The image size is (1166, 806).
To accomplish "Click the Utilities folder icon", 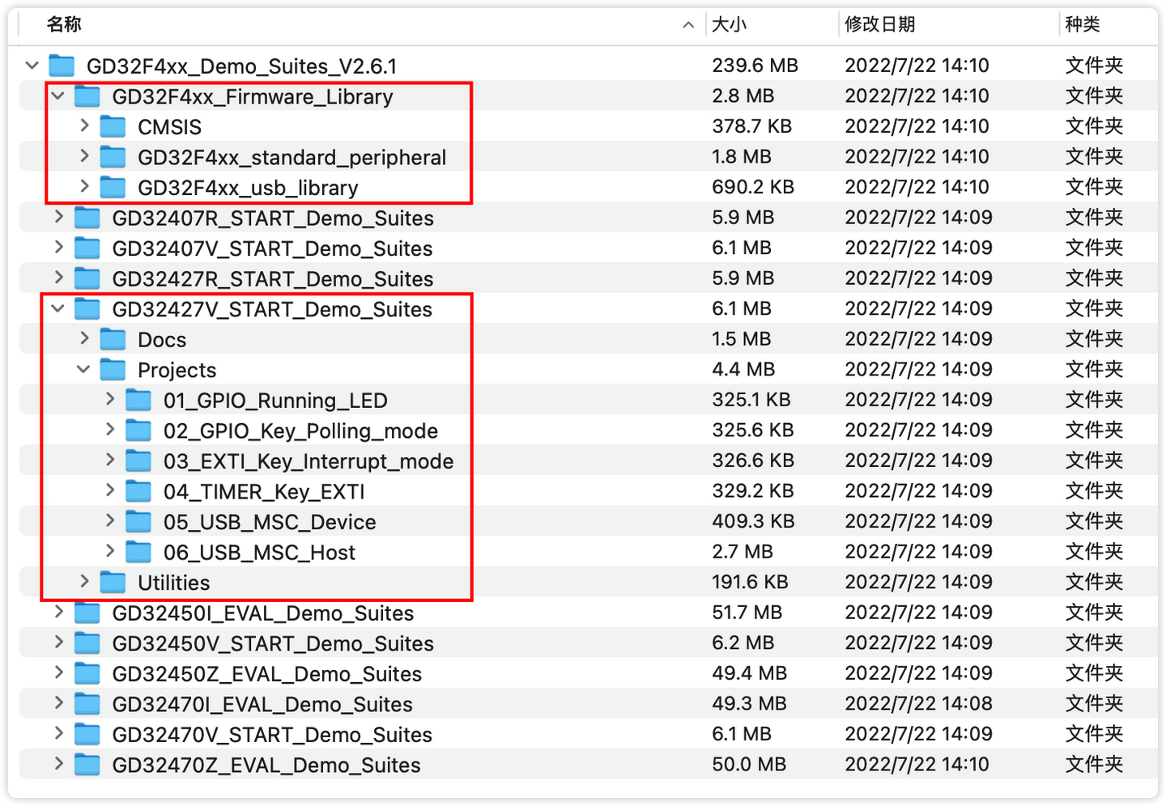I will [x=113, y=581].
